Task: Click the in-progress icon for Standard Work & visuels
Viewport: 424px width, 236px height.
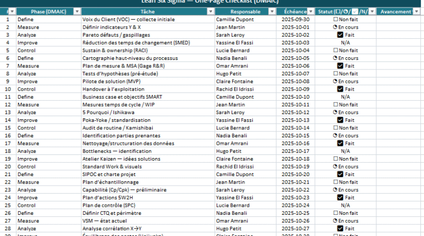Action: pos(335,167)
